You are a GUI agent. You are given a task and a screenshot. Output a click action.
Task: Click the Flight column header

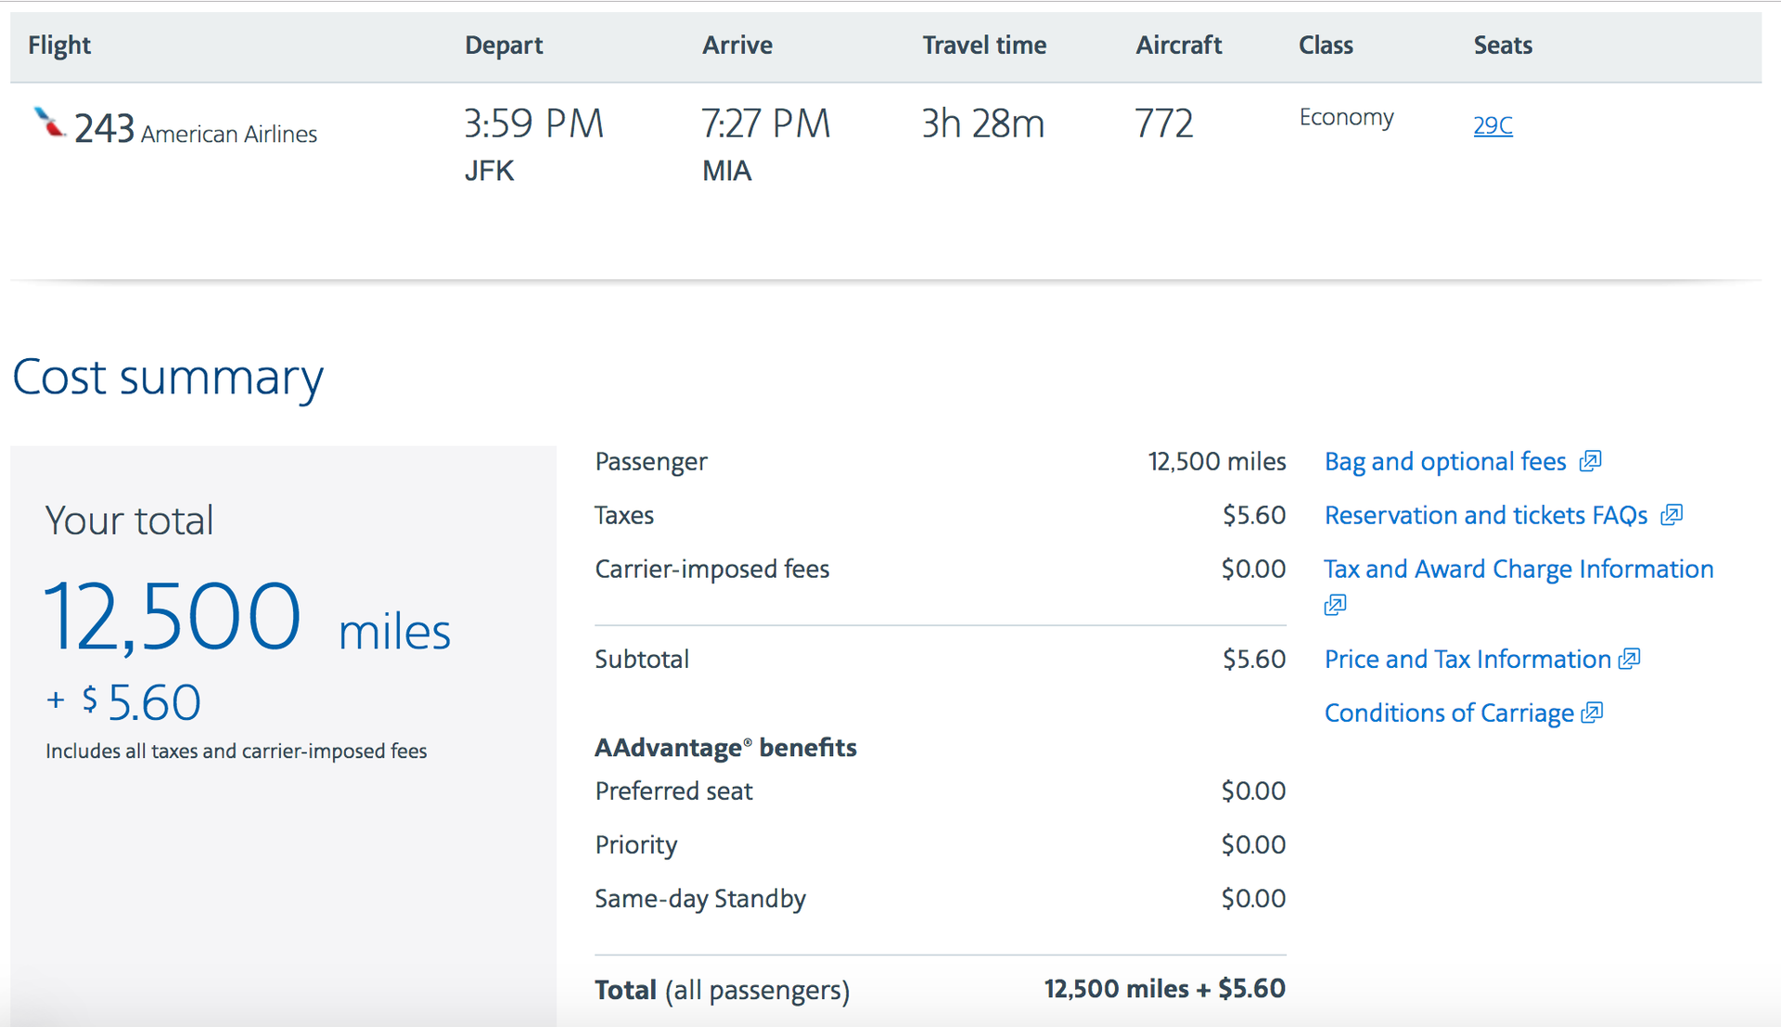(x=58, y=45)
